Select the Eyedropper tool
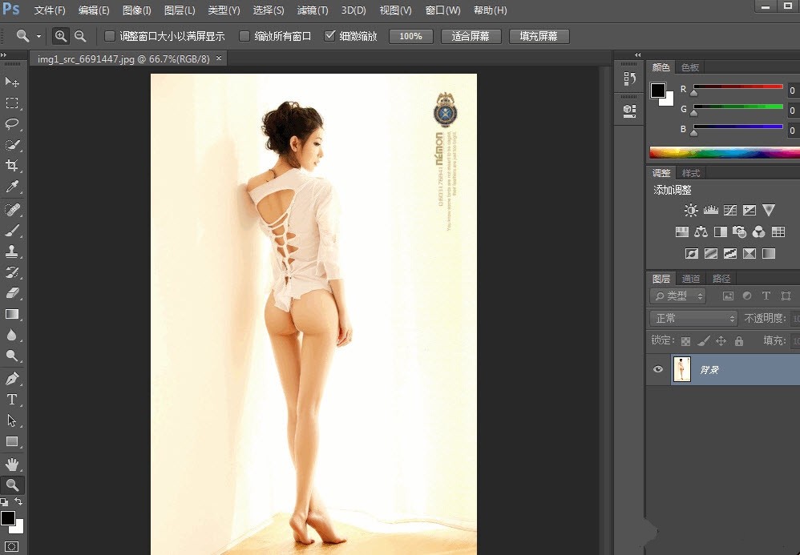The height and width of the screenshot is (555, 800). (12, 186)
